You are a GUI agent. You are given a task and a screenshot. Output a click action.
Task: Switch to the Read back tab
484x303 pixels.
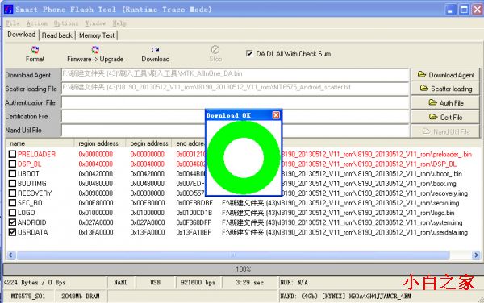[x=57, y=35]
